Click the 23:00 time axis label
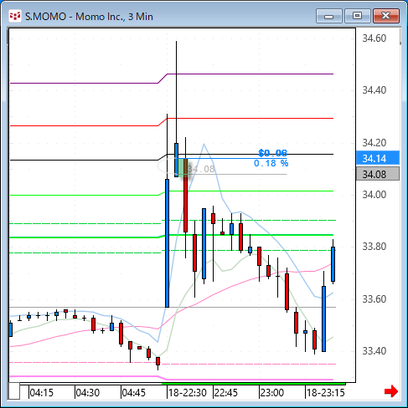408x408 pixels. click(x=272, y=393)
